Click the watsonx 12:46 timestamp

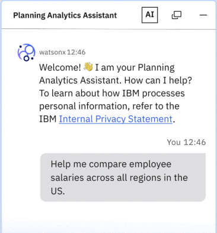coord(76,52)
